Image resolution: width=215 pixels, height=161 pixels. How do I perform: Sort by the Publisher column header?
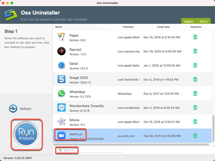pyautogui.click(x=128, y=27)
